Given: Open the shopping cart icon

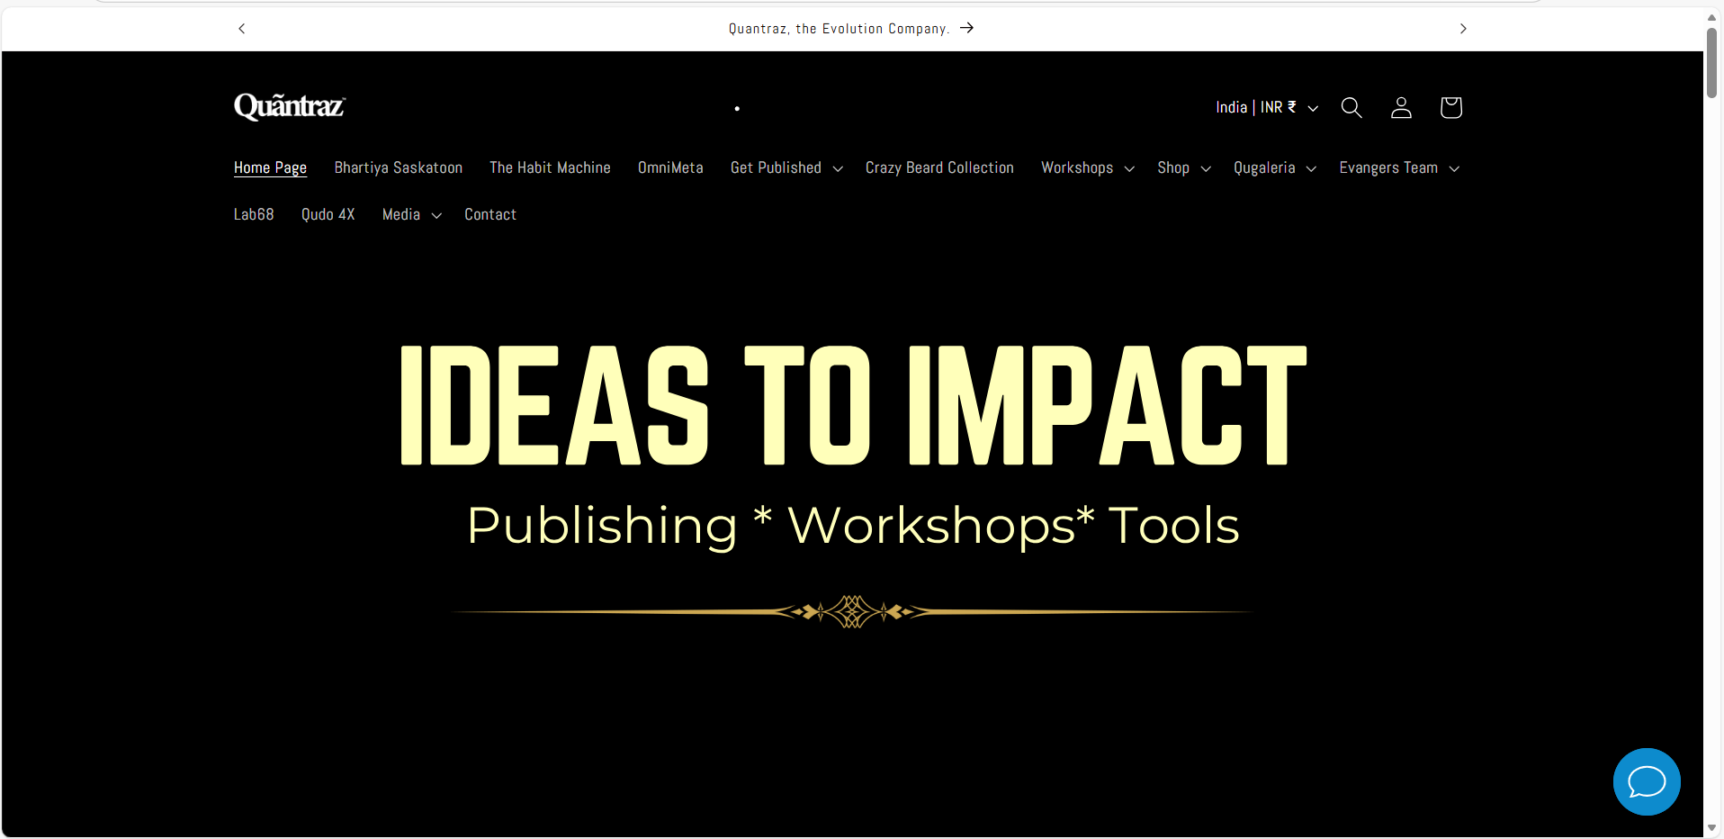Looking at the screenshot, I should 1450,108.
